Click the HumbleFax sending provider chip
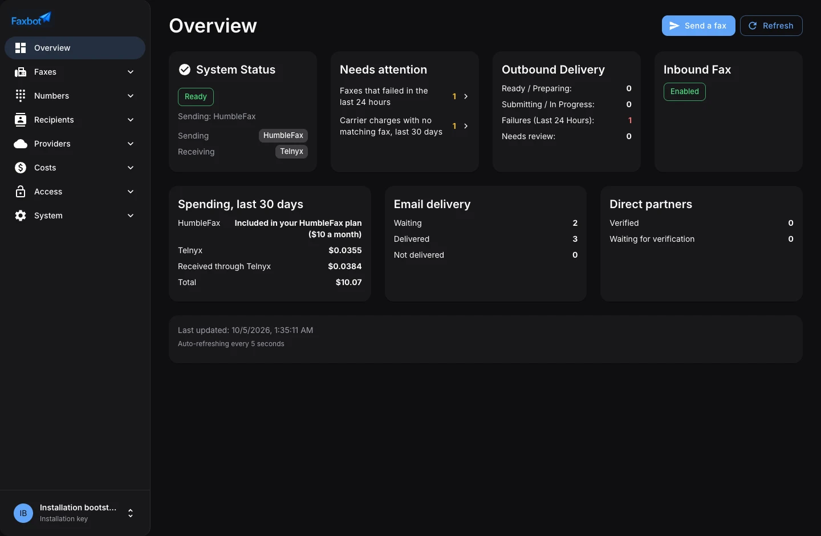The width and height of the screenshot is (821, 536). 283,136
